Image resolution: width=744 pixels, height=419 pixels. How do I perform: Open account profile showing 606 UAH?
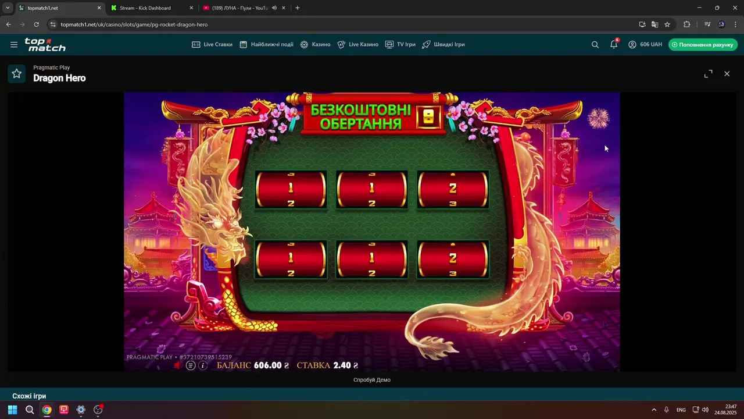(x=645, y=44)
